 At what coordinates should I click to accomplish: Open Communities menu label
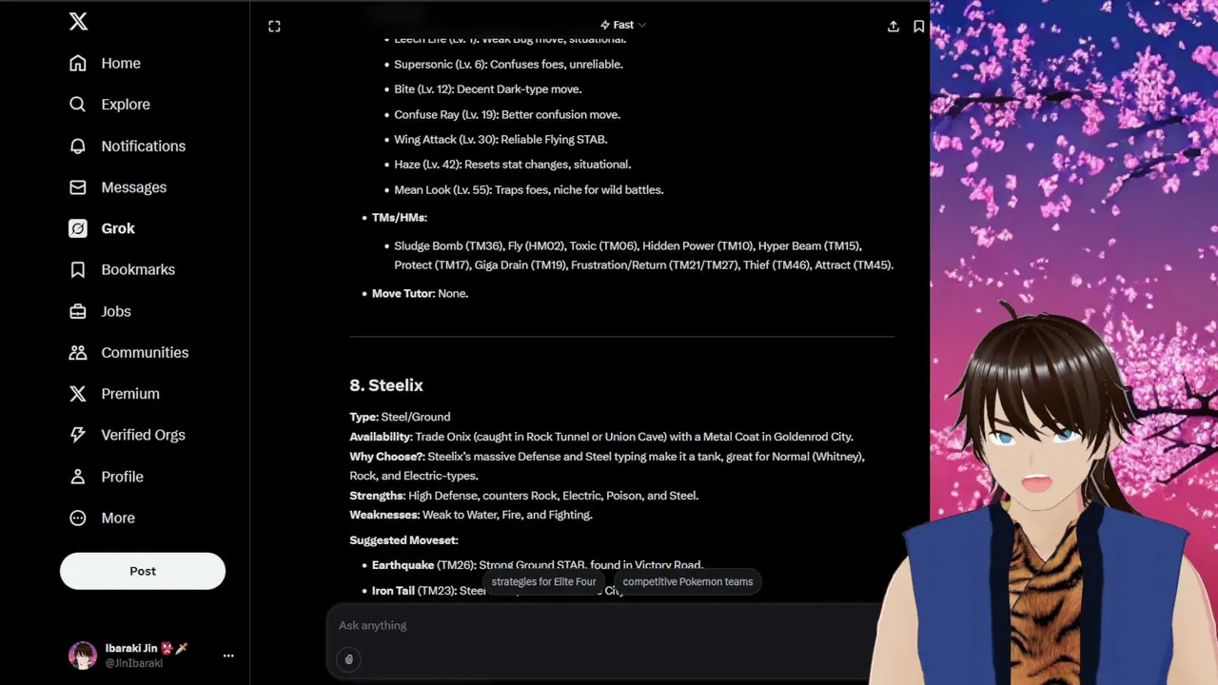(x=145, y=352)
